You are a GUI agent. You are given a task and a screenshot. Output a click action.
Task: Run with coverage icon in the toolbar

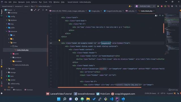pyautogui.click(x=165, y=6)
